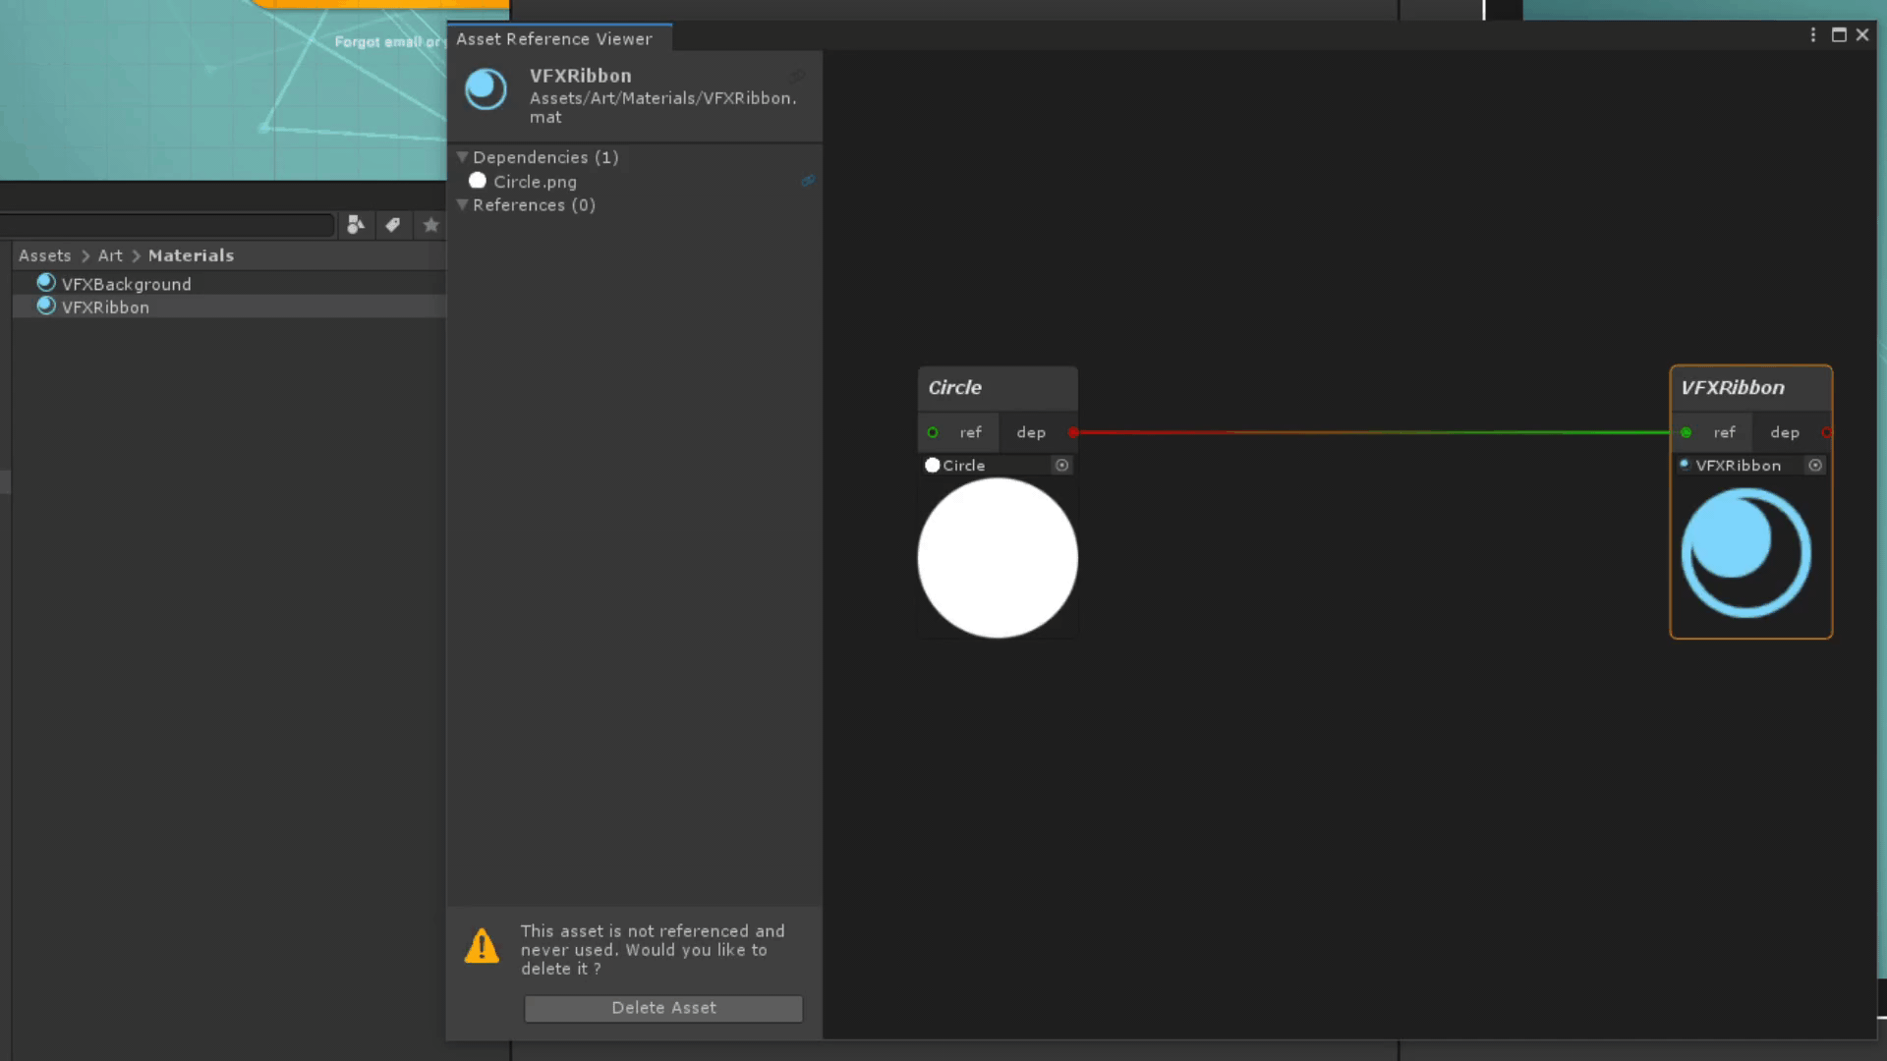This screenshot has height=1061, width=1887.
Task: Click the Asset Reference Viewer tab
Action: click(x=553, y=37)
